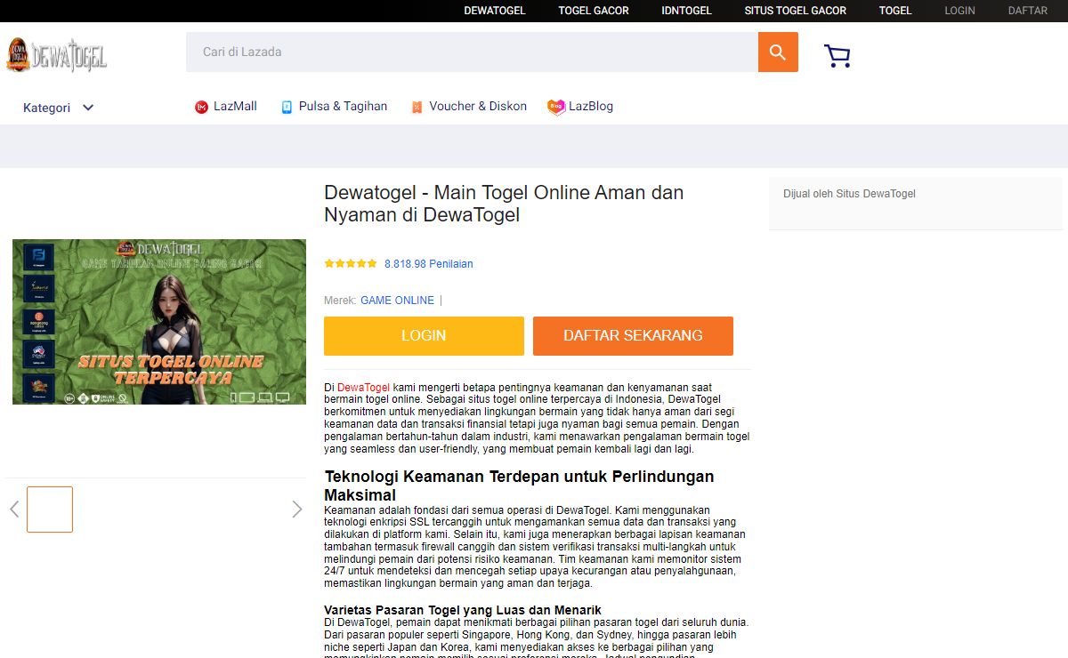Click heading Teknologi Keamanan Terdepan untuk Perlindungan

coord(519,485)
